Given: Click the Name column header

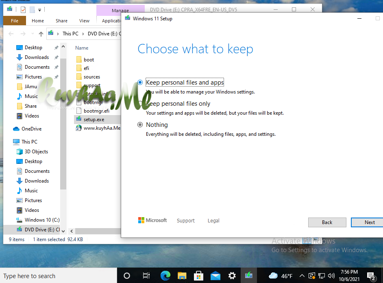Looking at the screenshot, I should coord(82,48).
